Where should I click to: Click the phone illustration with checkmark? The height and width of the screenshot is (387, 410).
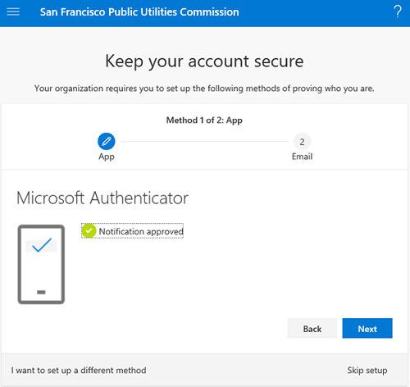pyautogui.click(x=41, y=264)
